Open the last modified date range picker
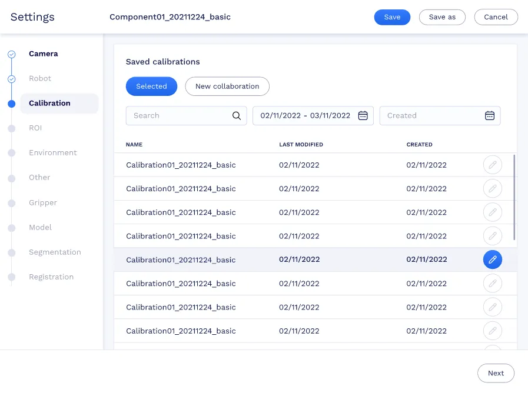528x396 pixels. (x=313, y=115)
